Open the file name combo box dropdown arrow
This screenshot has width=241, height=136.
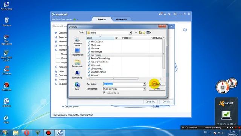pos(144,84)
